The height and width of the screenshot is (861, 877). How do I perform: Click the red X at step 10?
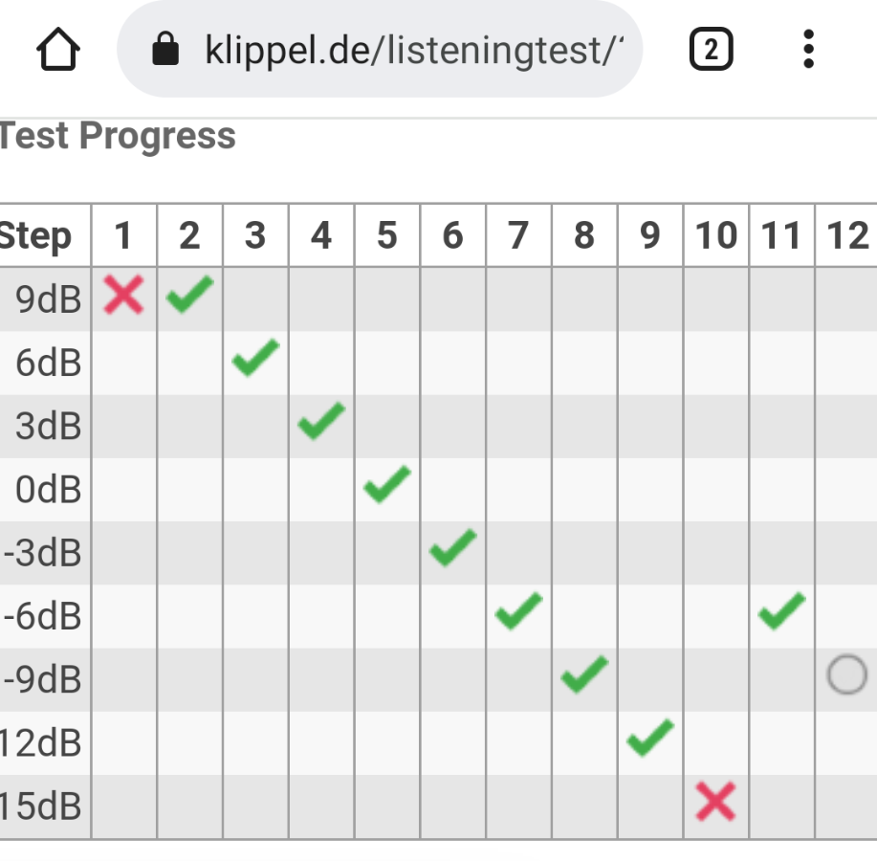pyautogui.click(x=715, y=802)
